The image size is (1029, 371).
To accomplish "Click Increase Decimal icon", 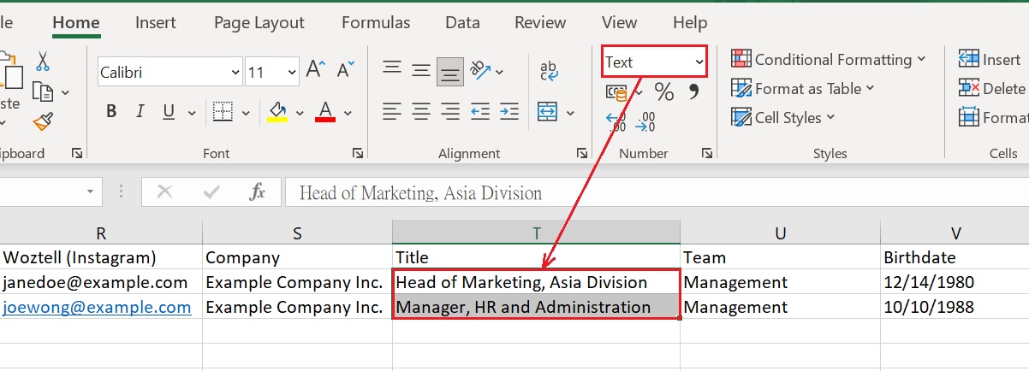I will [616, 122].
